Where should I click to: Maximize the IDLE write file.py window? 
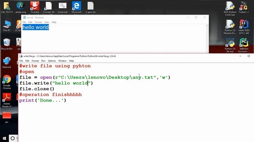[249, 56]
